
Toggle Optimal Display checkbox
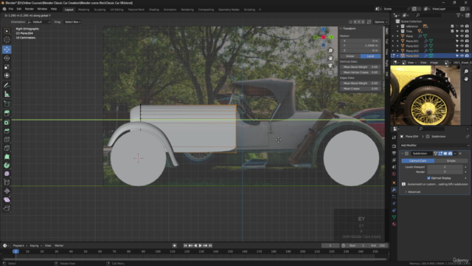tap(428, 178)
